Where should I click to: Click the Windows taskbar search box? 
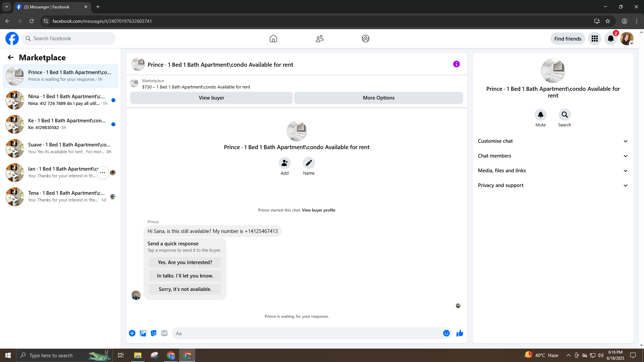(64, 355)
